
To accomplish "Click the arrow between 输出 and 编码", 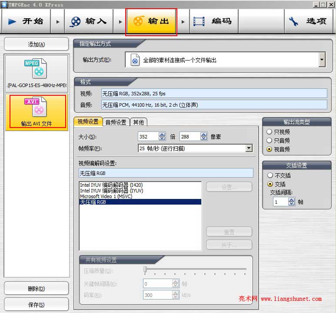I will click(x=183, y=22).
